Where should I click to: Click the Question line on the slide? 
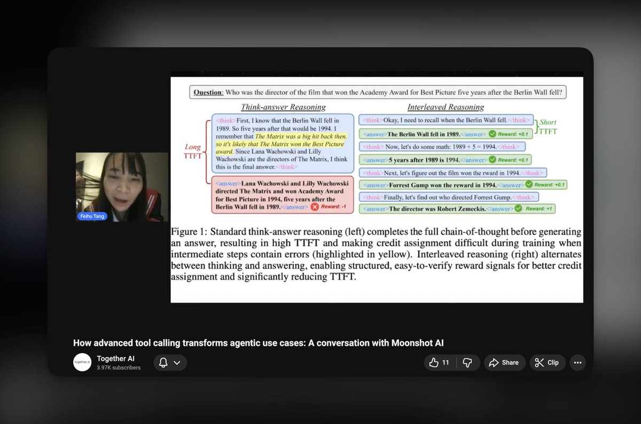(x=377, y=92)
